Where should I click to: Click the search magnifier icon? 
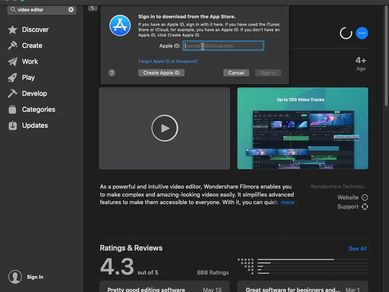(x=13, y=10)
